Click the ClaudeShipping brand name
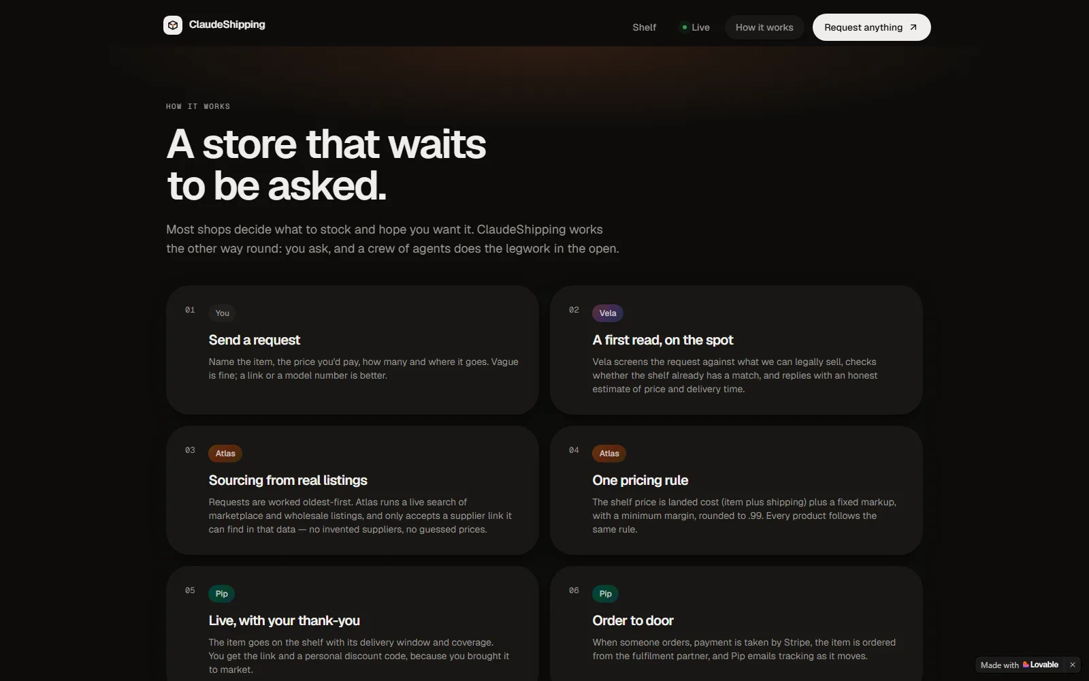The height and width of the screenshot is (681, 1089). [227, 25]
